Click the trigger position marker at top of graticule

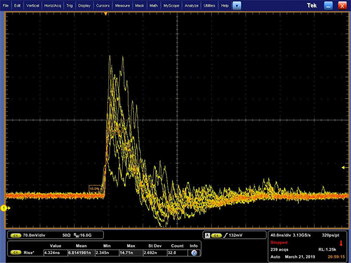coord(105,14)
